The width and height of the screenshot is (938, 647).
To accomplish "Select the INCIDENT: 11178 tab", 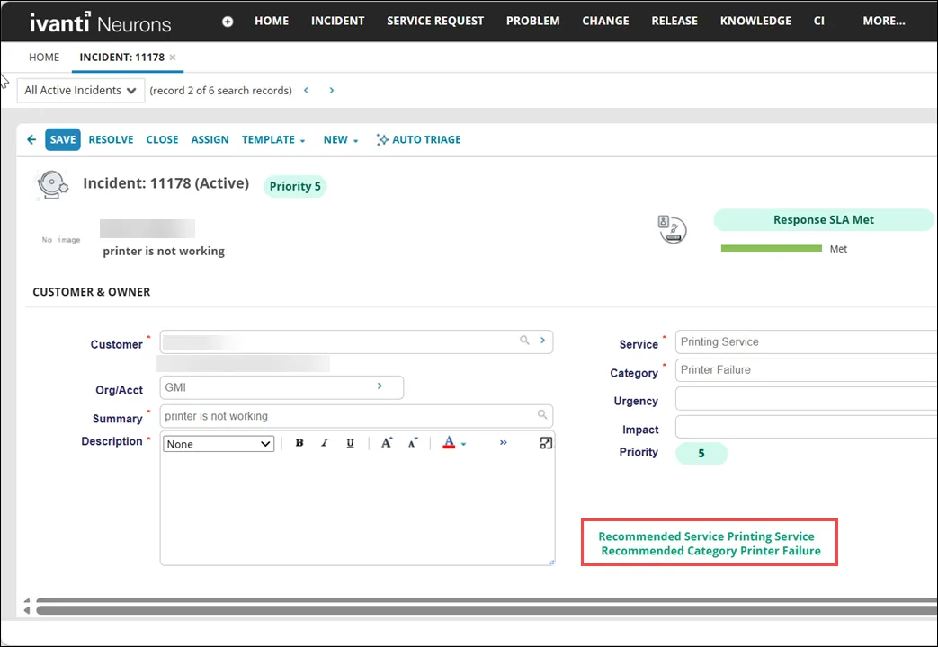I will pyautogui.click(x=122, y=58).
